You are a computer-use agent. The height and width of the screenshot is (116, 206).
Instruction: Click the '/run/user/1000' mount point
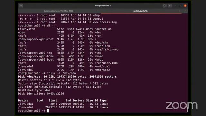click(107, 63)
